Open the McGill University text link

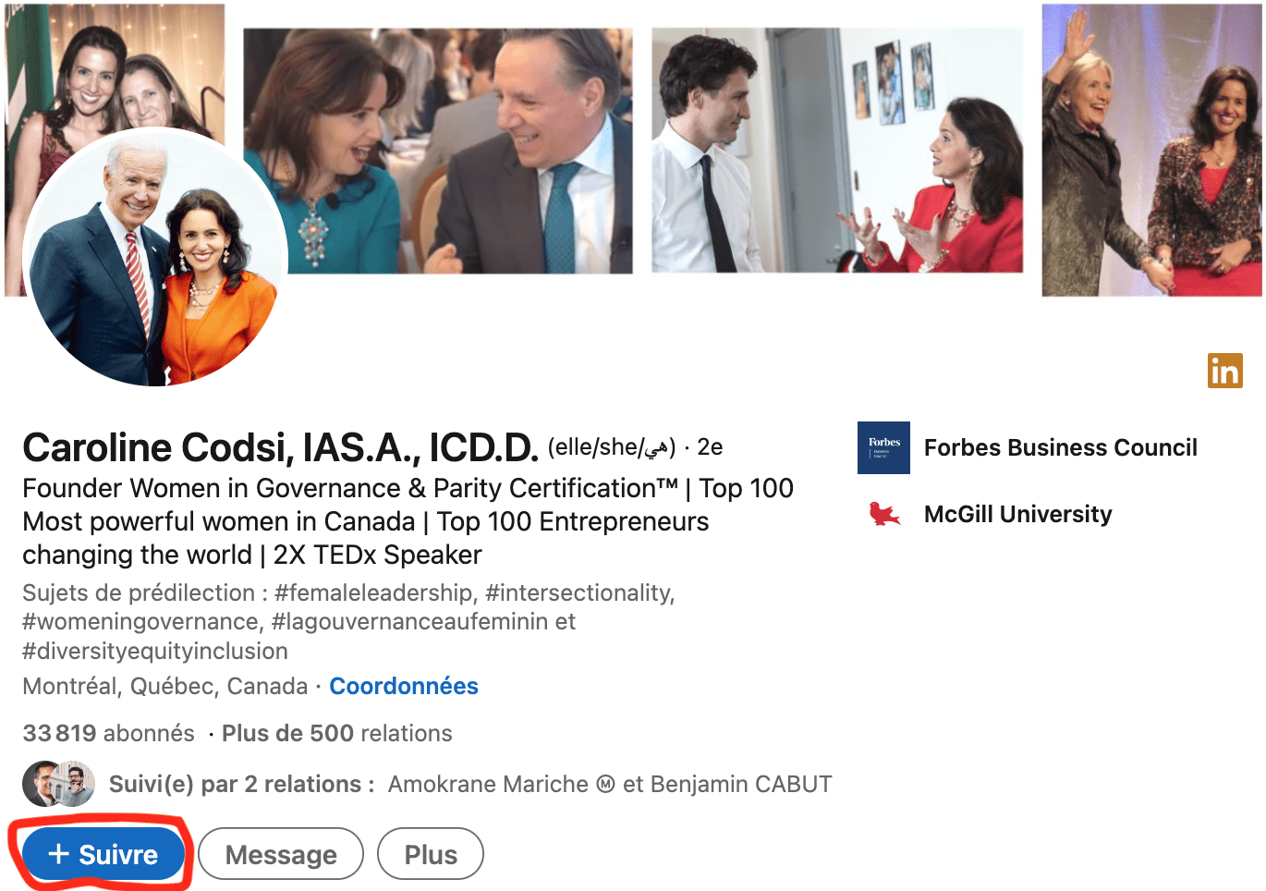point(1018,514)
